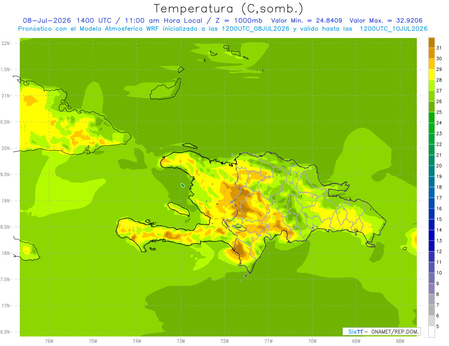Image resolution: width=449 pixels, height=346 pixels.
Task: Select the date '08-Jul-2026' in header
Action: click(x=48, y=21)
